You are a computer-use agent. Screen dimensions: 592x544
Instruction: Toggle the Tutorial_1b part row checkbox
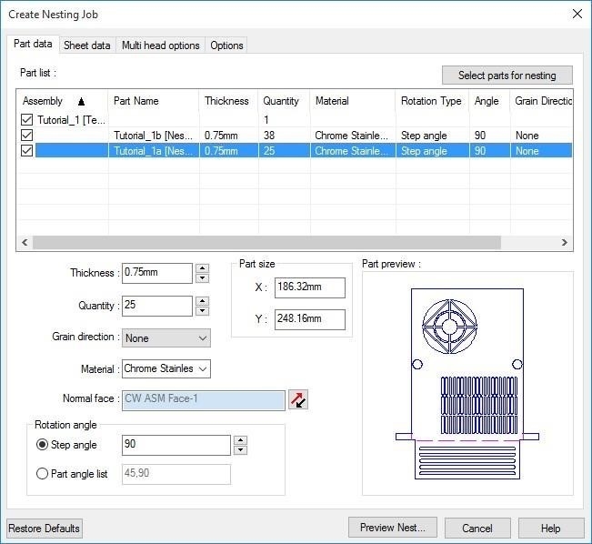tap(26, 136)
